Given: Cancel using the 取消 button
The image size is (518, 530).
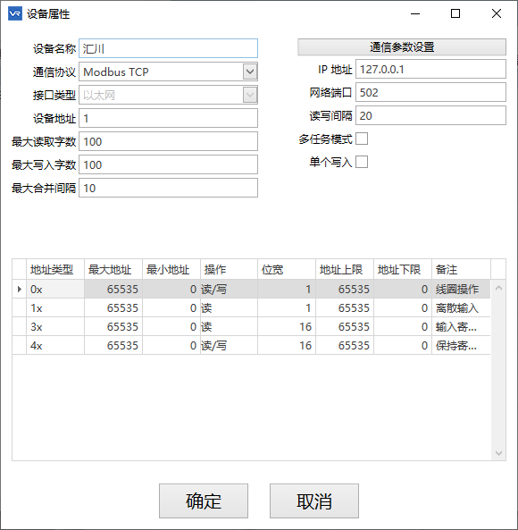Looking at the screenshot, I should click(x=314, y=501).
